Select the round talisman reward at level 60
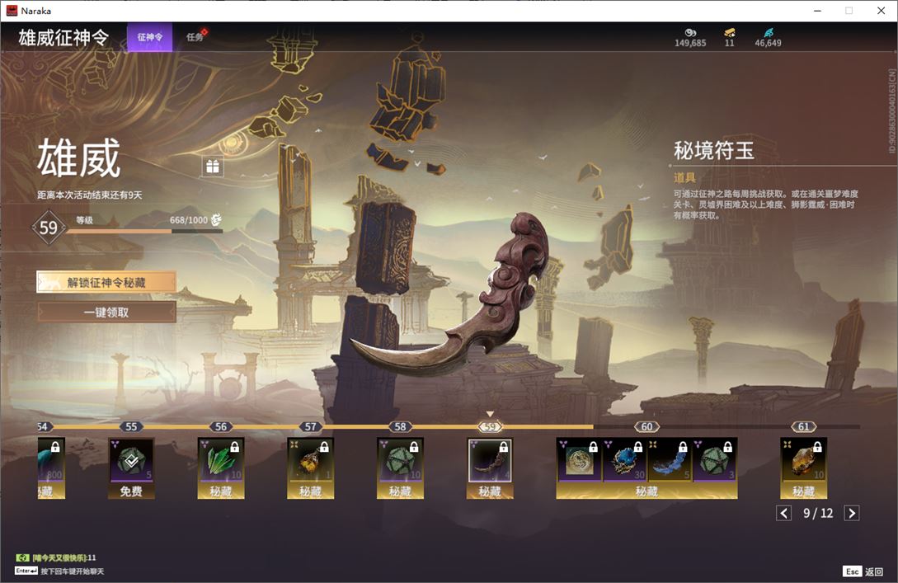Viewport: 898px width, 583px height. [580, 460]
